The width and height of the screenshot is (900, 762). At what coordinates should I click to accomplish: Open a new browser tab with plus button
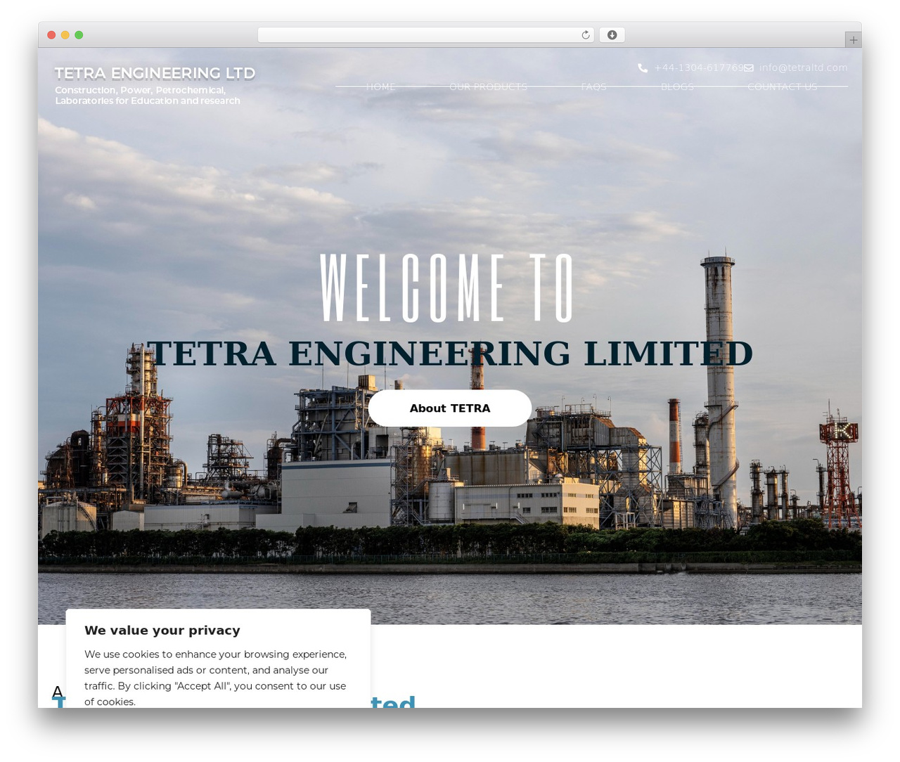point(853,40)
